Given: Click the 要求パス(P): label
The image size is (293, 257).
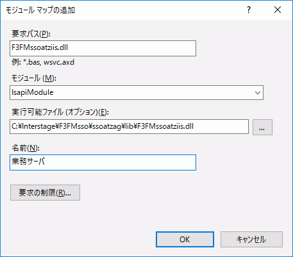Looking at the screenshot, I should click(31, 34).
